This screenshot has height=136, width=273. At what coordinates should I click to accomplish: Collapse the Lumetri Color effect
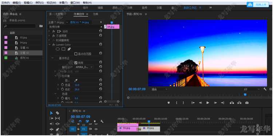tap(49, 45)
